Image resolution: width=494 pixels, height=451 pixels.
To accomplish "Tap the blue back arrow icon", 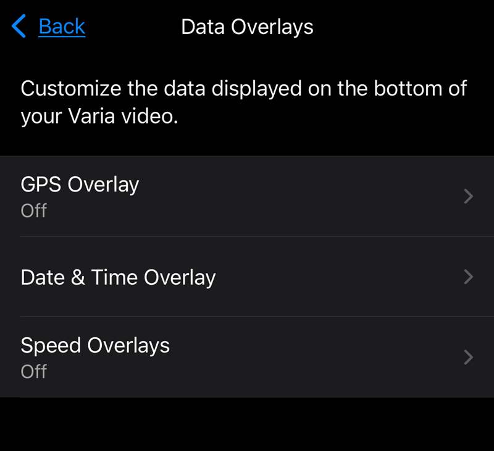I will (x=19, y=26).
